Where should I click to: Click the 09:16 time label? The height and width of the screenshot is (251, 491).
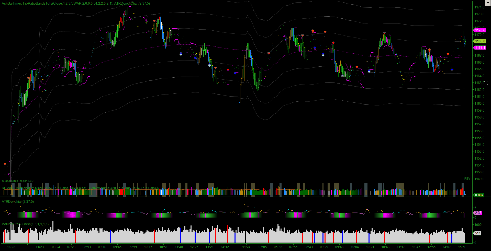tap(102, 247)
